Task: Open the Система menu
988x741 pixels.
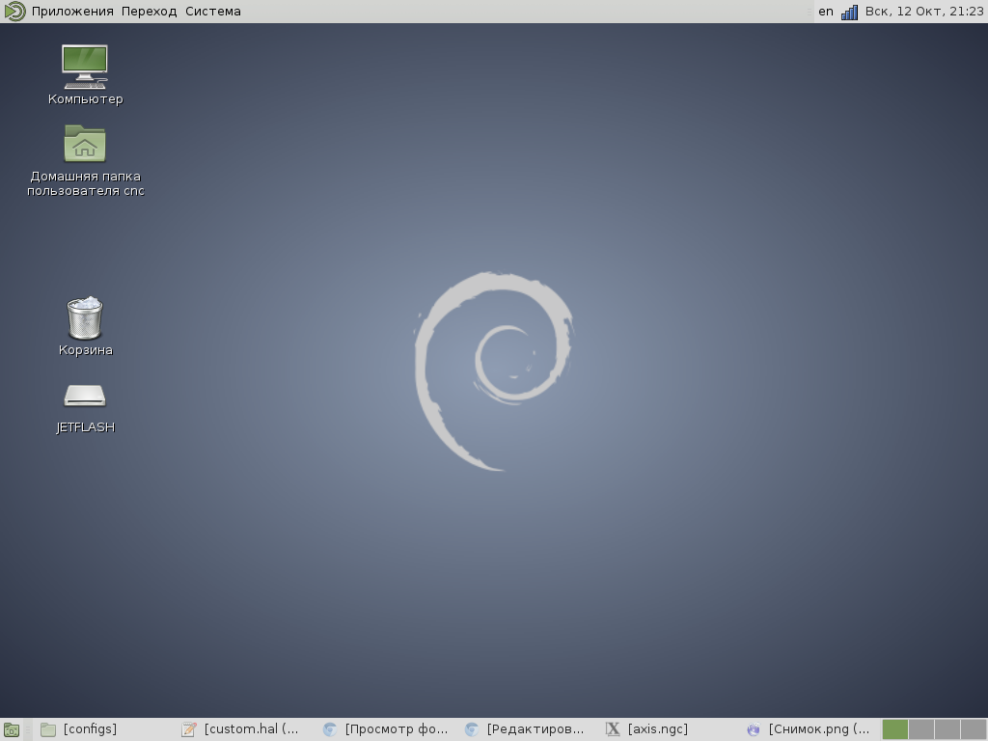Action: click(213, 12)
